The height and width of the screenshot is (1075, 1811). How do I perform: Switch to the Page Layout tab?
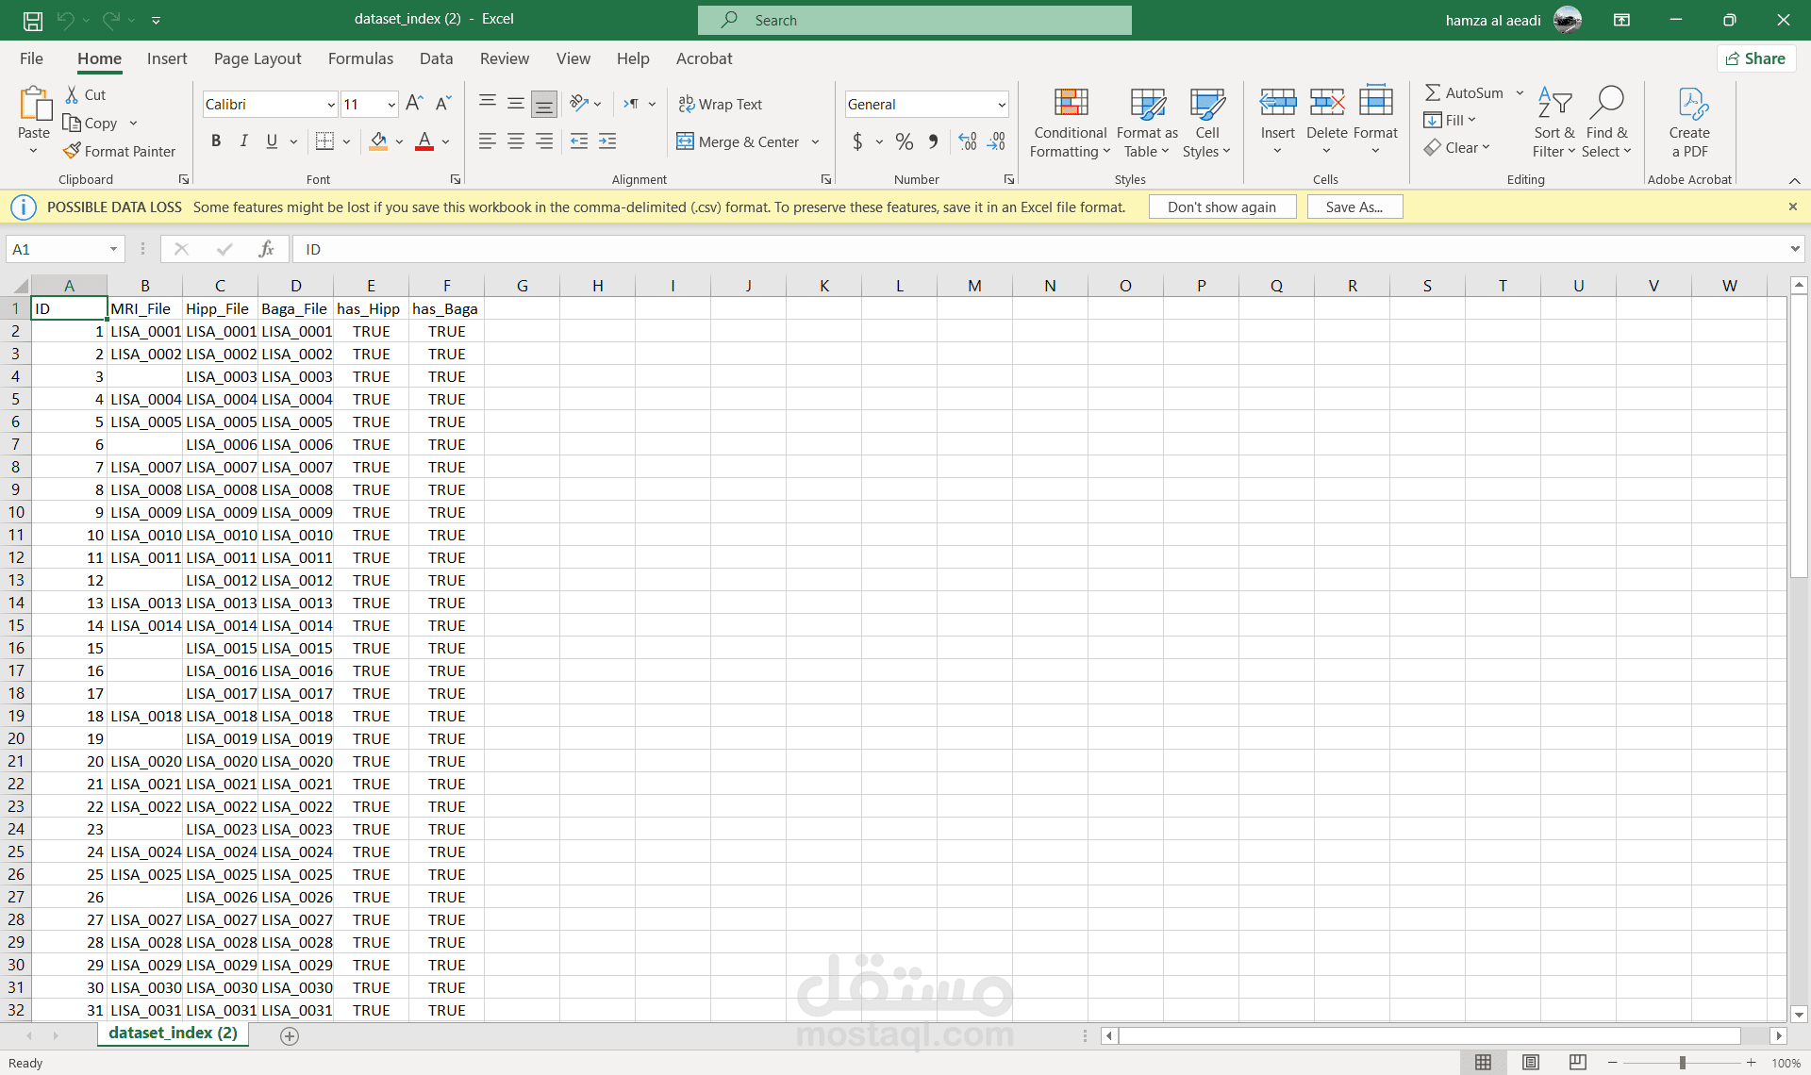pyautogui.click(x=258, y=58)
